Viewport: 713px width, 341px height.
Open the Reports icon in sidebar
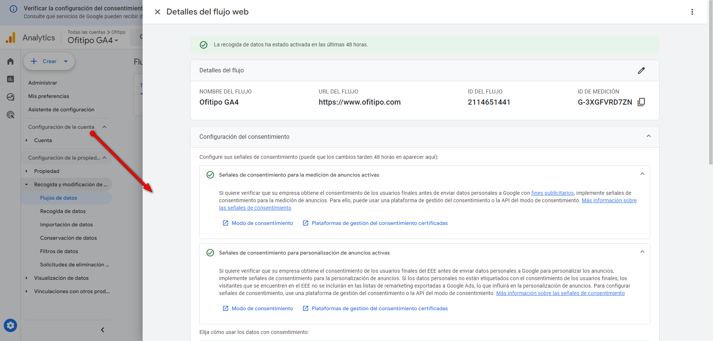tap(10, 79)
